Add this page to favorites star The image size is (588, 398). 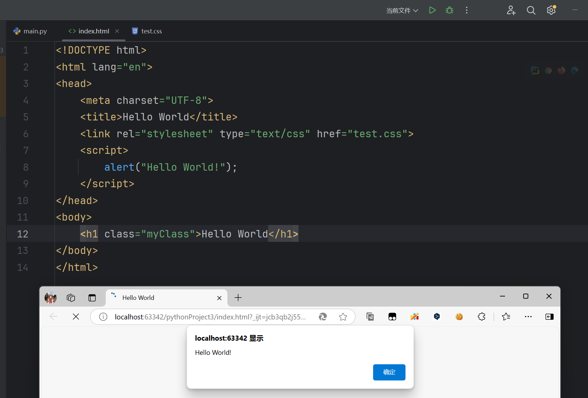point(343,317)
